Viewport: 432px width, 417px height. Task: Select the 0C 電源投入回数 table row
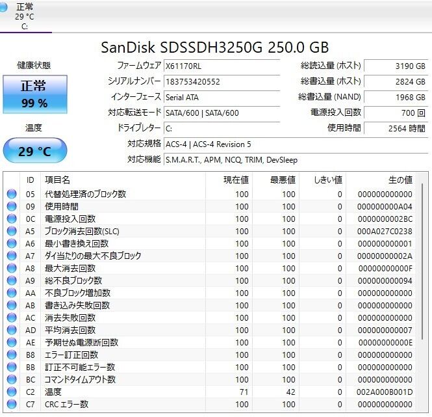coord(195,219)
